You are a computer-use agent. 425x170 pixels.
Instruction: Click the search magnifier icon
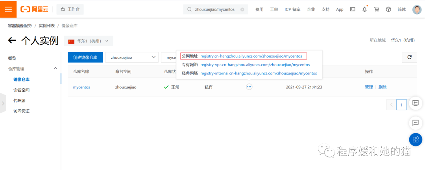190,9
